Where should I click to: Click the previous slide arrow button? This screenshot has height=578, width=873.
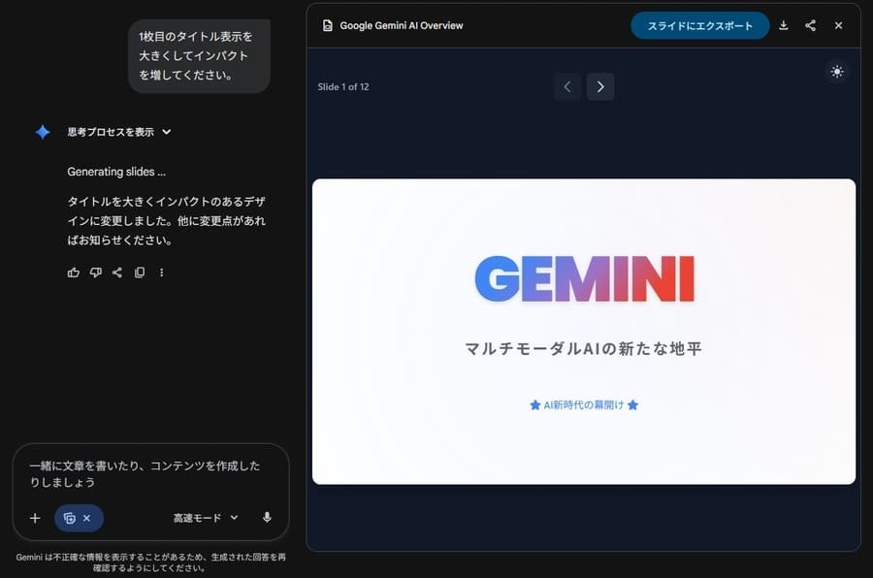point(567,86)
